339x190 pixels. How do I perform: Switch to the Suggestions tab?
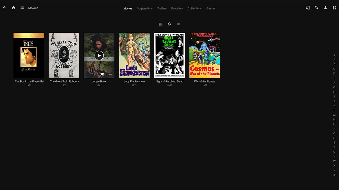145,8
